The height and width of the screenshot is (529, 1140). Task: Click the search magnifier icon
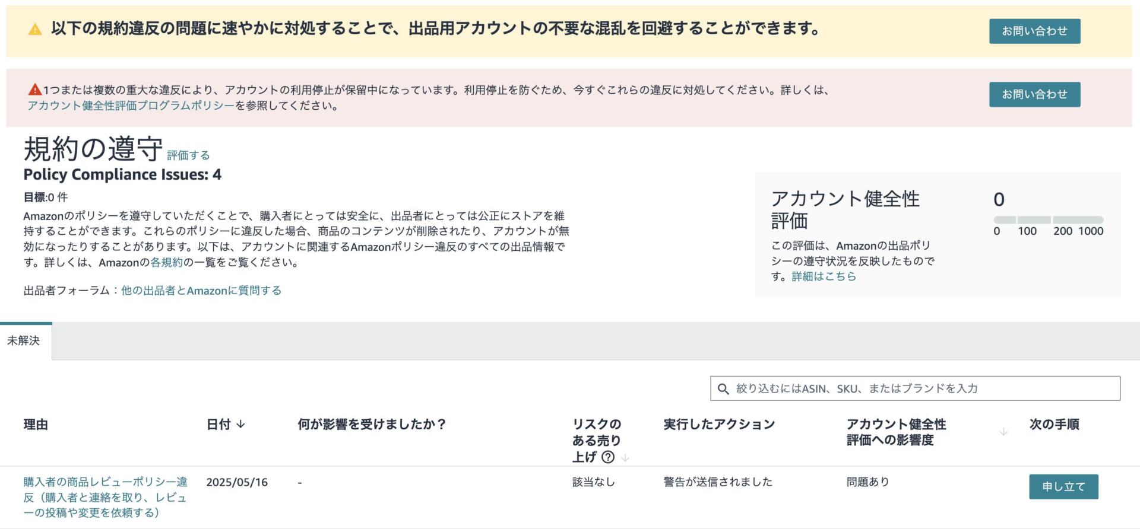coord(723,389)
